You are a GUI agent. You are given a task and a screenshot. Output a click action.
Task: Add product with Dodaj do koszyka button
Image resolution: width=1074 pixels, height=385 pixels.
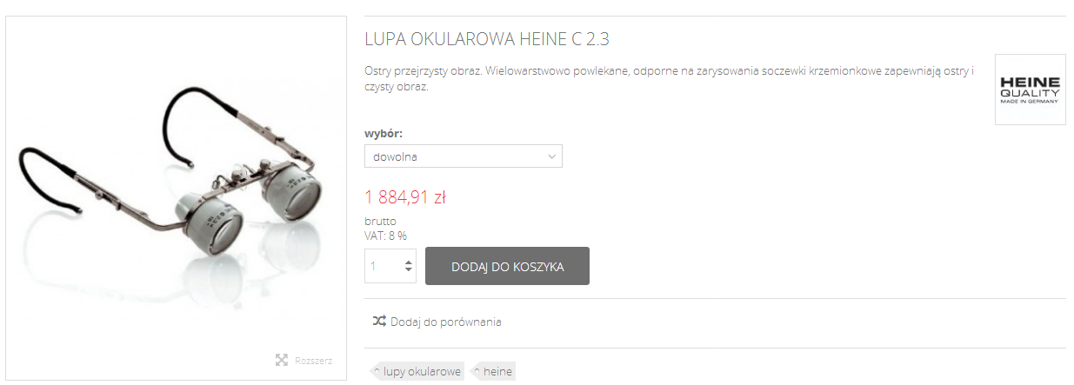point(507,266)
